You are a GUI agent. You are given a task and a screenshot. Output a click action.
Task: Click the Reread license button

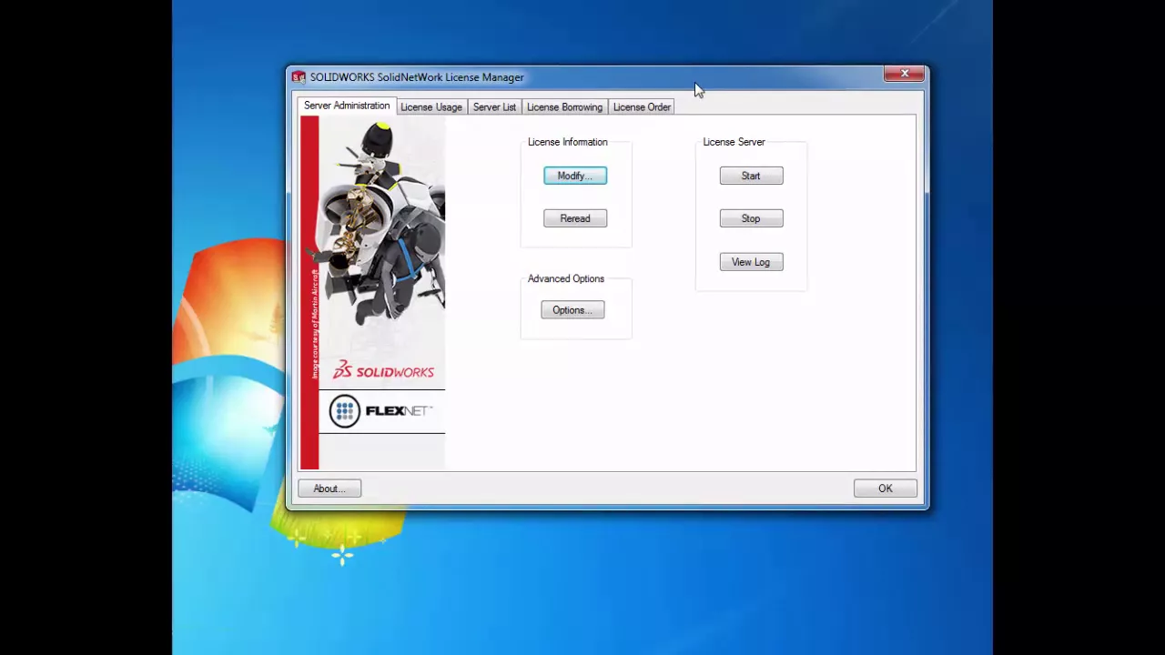pos(575,218)
